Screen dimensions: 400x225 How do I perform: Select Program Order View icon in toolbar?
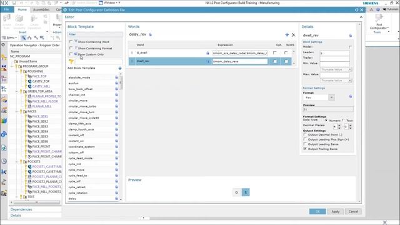click(24, 37)
